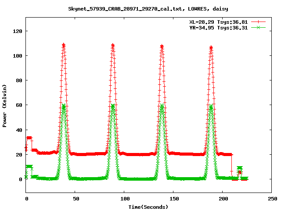The width and height of the screenshot is (281, 211).
Task: Click the green YR legend line sample
Action: point(258,27)
